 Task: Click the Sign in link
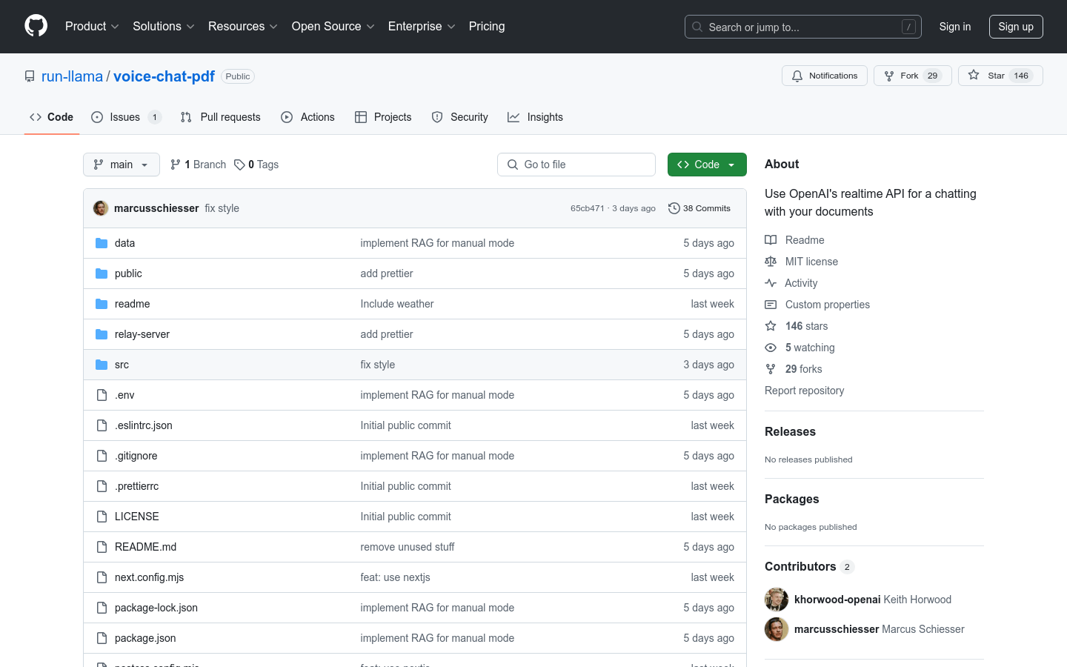(955, 27)
